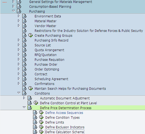This screenshot has height=134, width=145.
Task: Run Define Condition Control at Plant Level activity icon
Action: click(x=36, y=103)
